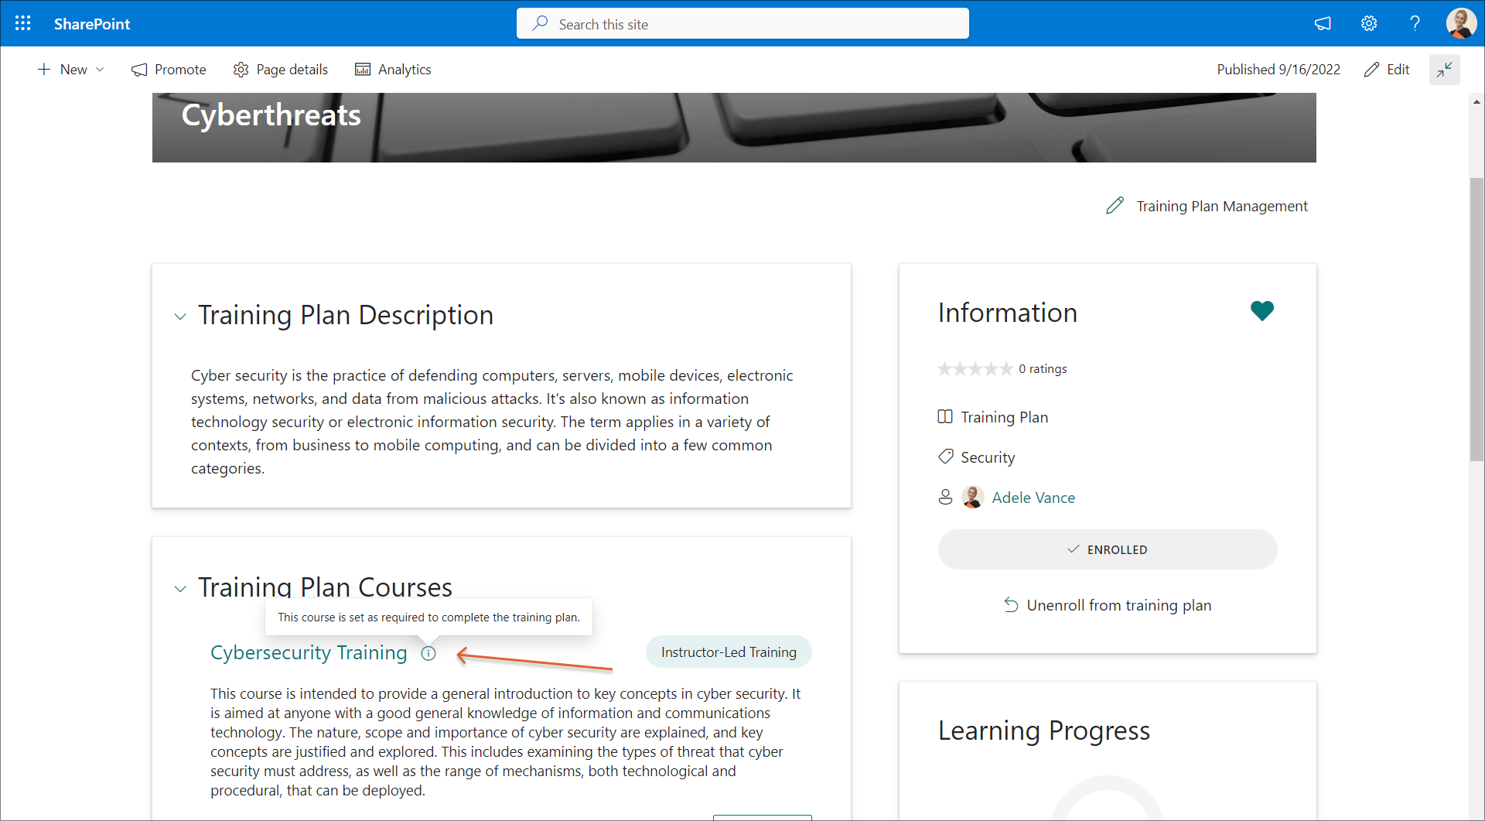Collapse the Training Plan Courses section
The image size is (1485, 821).
[180, 589]
